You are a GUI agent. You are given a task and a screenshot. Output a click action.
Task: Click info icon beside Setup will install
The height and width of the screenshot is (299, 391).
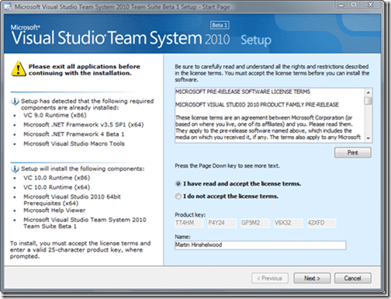pos(15,169)
